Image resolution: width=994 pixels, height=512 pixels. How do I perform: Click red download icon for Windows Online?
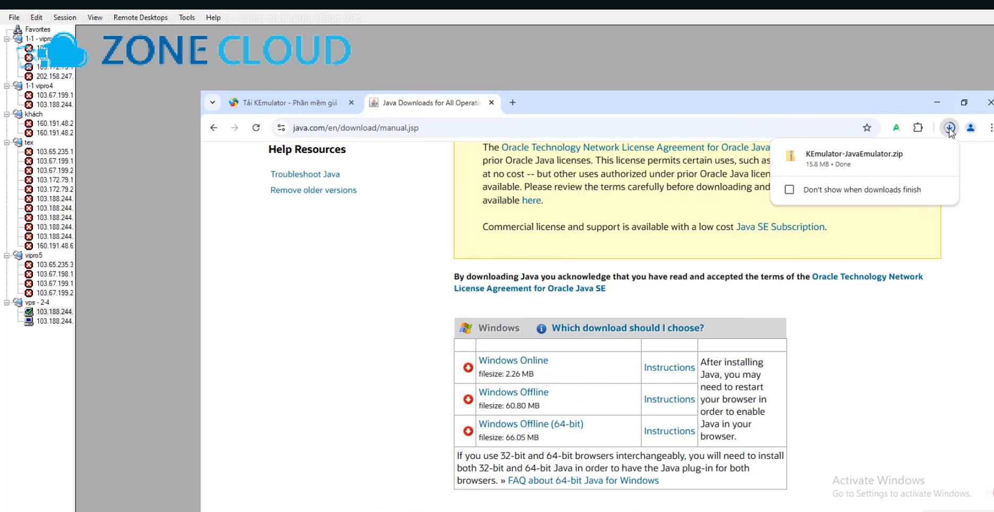(468, 368)
